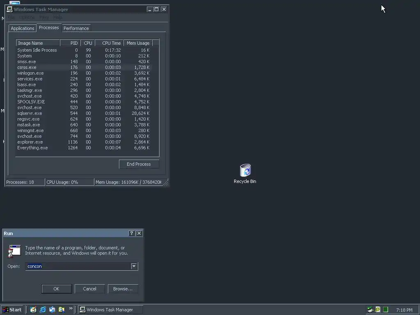Click CPU Usage: 0% status bar entry
Viewport: 420px width, 315px height.
(70, 182)
